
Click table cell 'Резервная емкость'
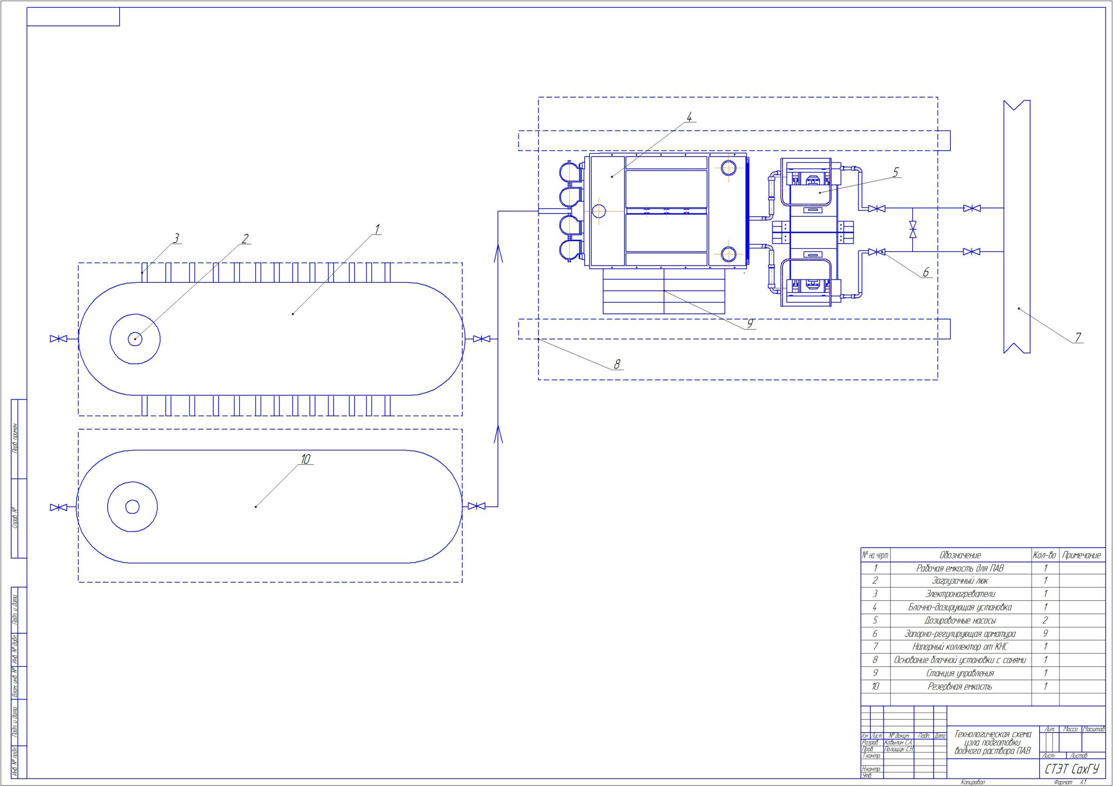click(960, 687)
